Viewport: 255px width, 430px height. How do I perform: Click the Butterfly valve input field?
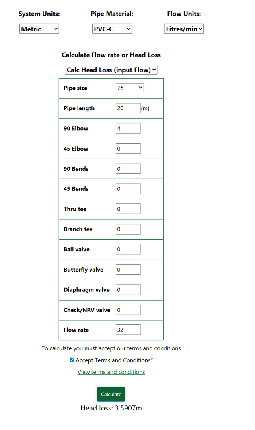click(128, 270)
